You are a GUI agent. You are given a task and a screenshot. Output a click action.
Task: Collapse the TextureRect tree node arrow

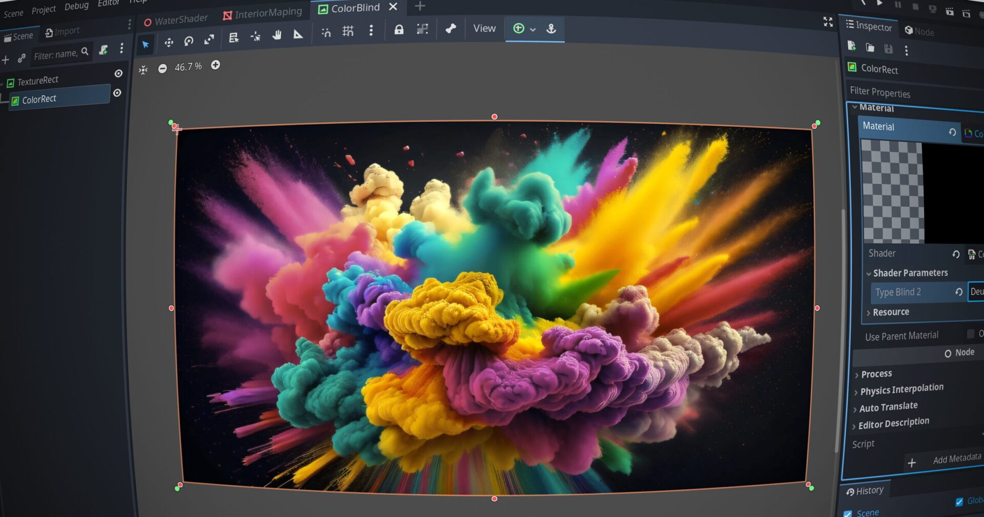3,84
